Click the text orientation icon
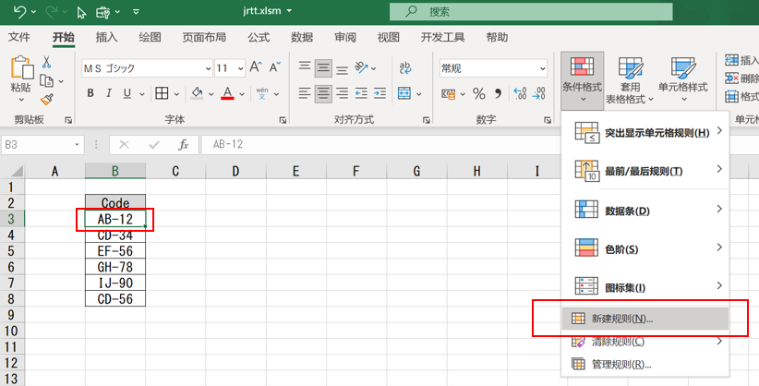The width and height of the screenshot is (759, 386). pos(361,67)
